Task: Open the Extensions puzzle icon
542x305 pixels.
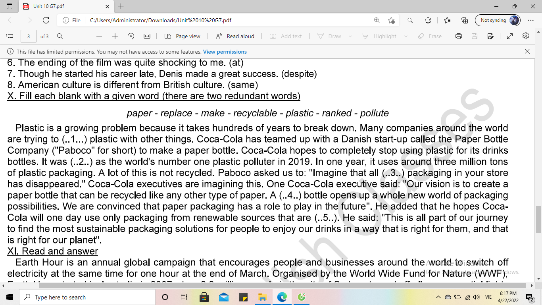Action: coord(428,20)
